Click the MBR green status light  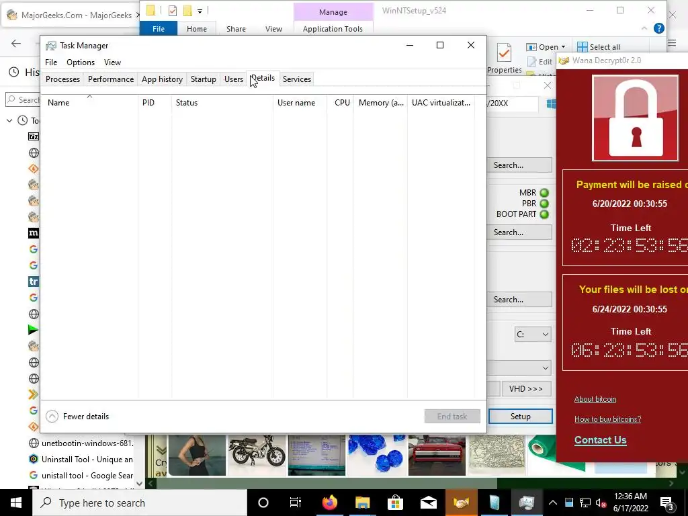(544, 193)
